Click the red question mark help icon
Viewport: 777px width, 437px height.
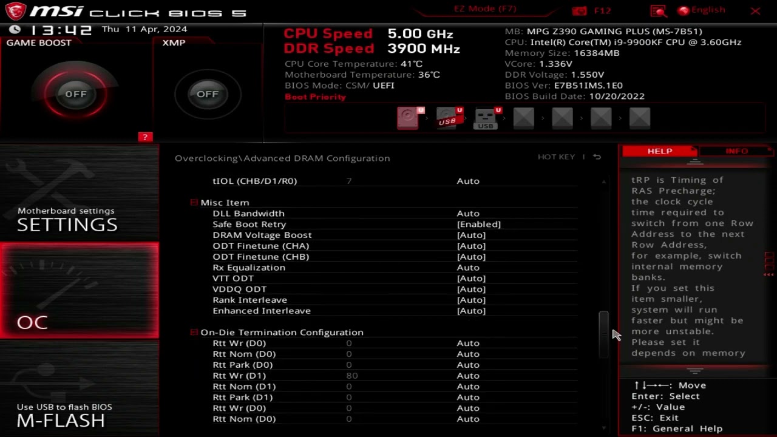(144, 137)
